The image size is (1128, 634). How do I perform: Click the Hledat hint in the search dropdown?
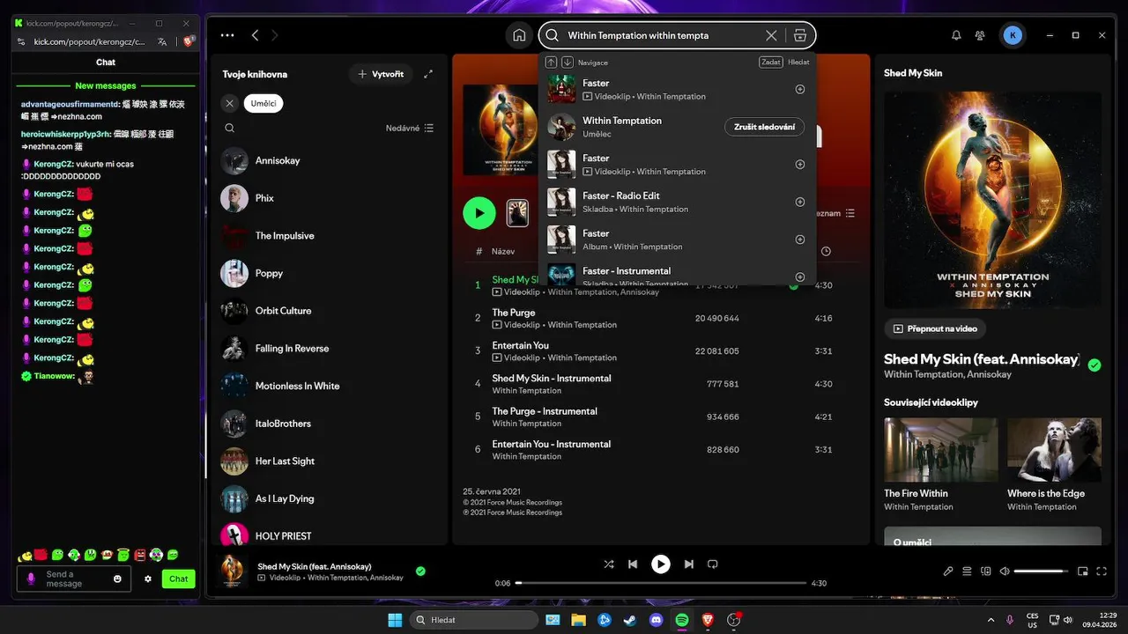coord(798,63)
